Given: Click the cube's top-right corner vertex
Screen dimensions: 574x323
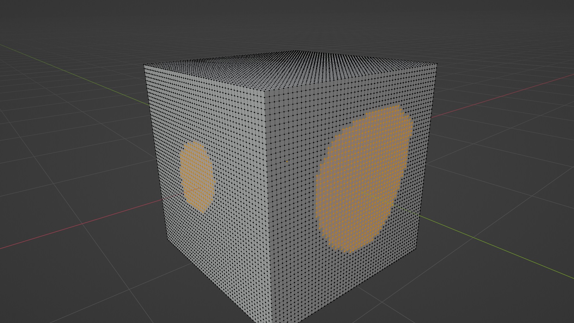Looking at the screenshot, I should pos(436,63).
